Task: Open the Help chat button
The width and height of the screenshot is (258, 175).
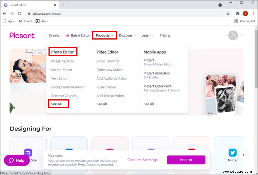Action: click(x=17, y=160)
